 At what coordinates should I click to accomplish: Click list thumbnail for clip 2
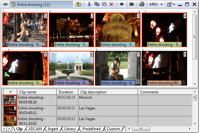[10, 111]
